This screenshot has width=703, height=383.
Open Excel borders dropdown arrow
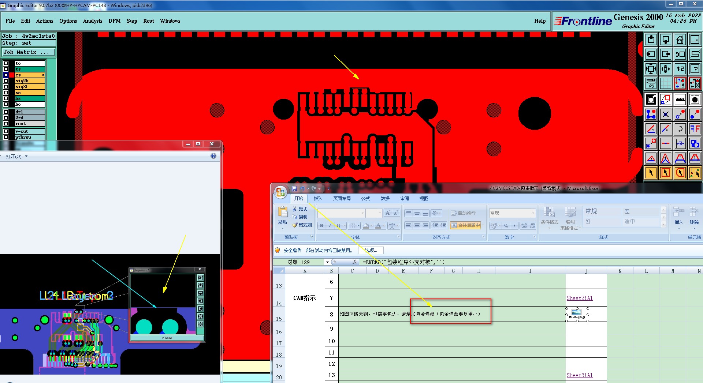[358, 226]
